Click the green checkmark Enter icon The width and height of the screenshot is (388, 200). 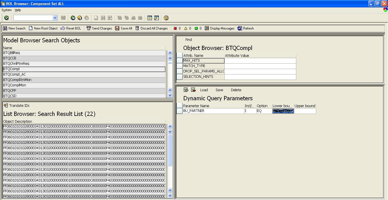(7, 18)
